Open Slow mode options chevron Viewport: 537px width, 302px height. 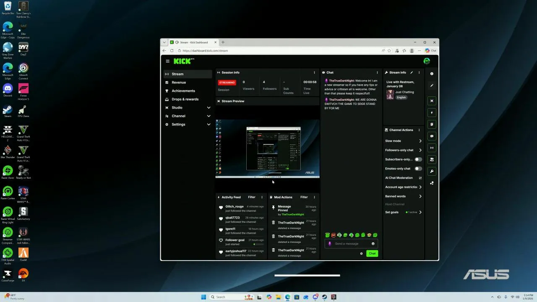(x=420, y=141)
